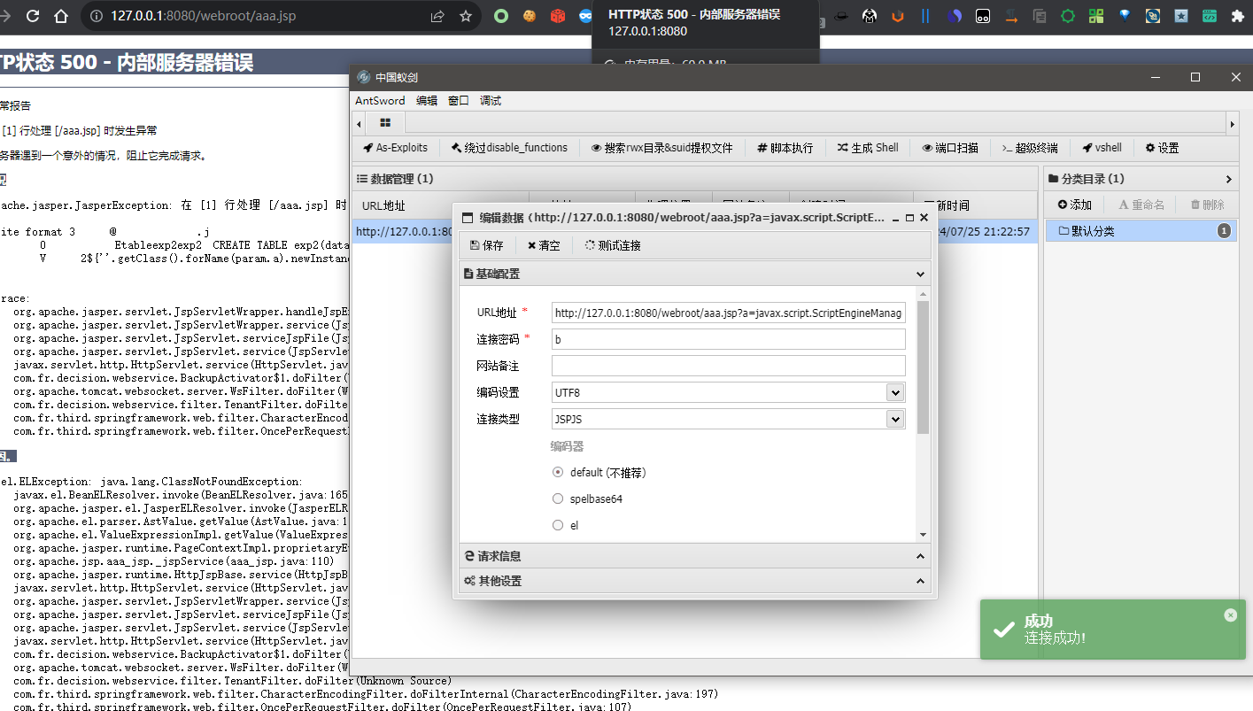This screenshot has height=711, width=1253.
Task: Open the 脚本执行 script execution tool
Action: pos(785,148)
